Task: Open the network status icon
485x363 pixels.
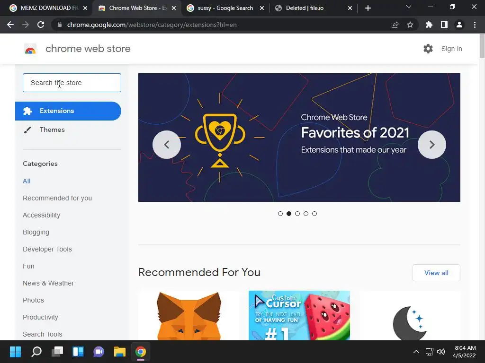Action: point(429,352)
